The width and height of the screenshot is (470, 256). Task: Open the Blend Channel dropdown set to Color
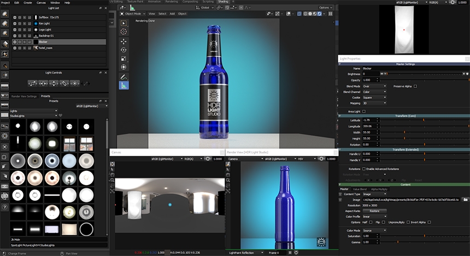tap(374, 92)
